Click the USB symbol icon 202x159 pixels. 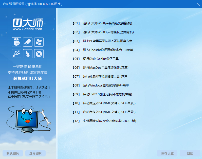tap(17, 54)
